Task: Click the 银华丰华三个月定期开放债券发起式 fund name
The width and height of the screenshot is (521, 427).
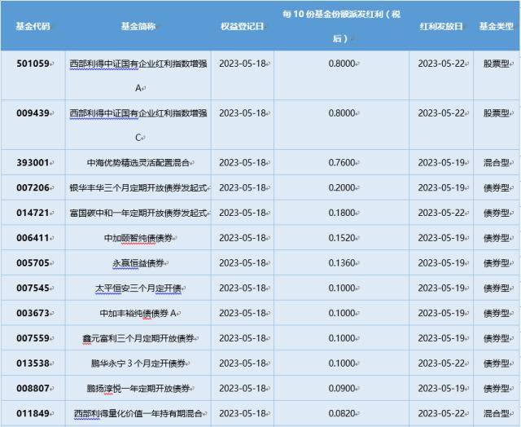Action: pos(137,187)
